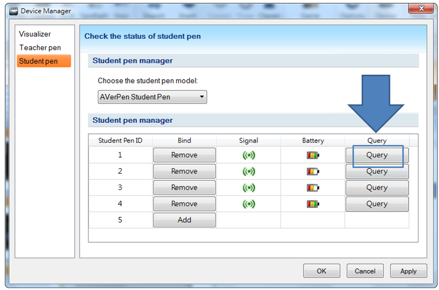Screen dimensions: 439x290
Task: Click the Device Manager title bar icon
Action: (x=13, y=11)
